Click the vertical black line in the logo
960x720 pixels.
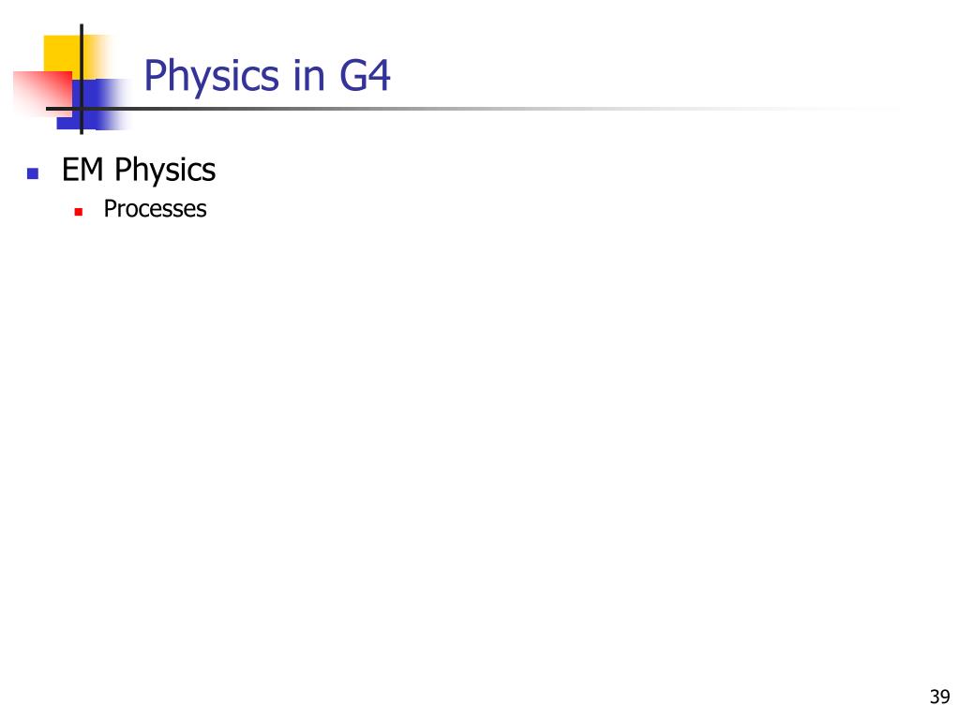pos(82,79)
